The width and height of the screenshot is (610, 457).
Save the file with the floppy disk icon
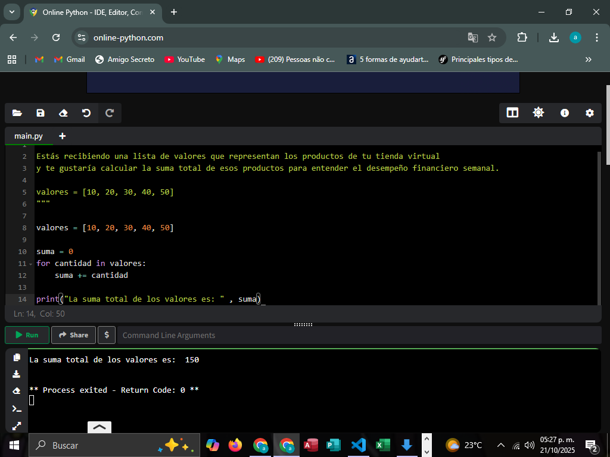click(x=40, y=113)
